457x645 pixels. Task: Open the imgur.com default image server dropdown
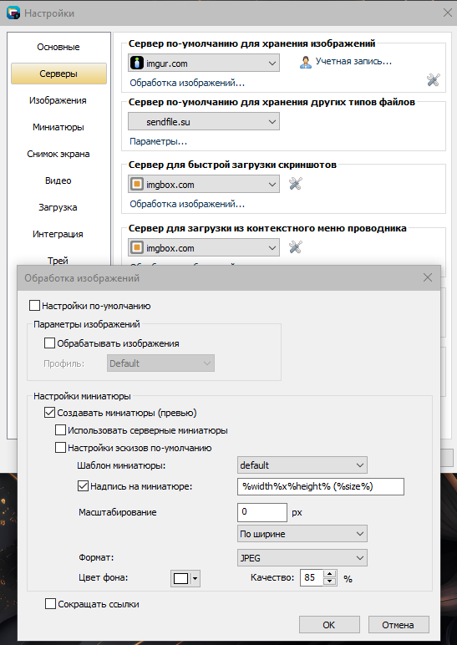click(204, 63)
